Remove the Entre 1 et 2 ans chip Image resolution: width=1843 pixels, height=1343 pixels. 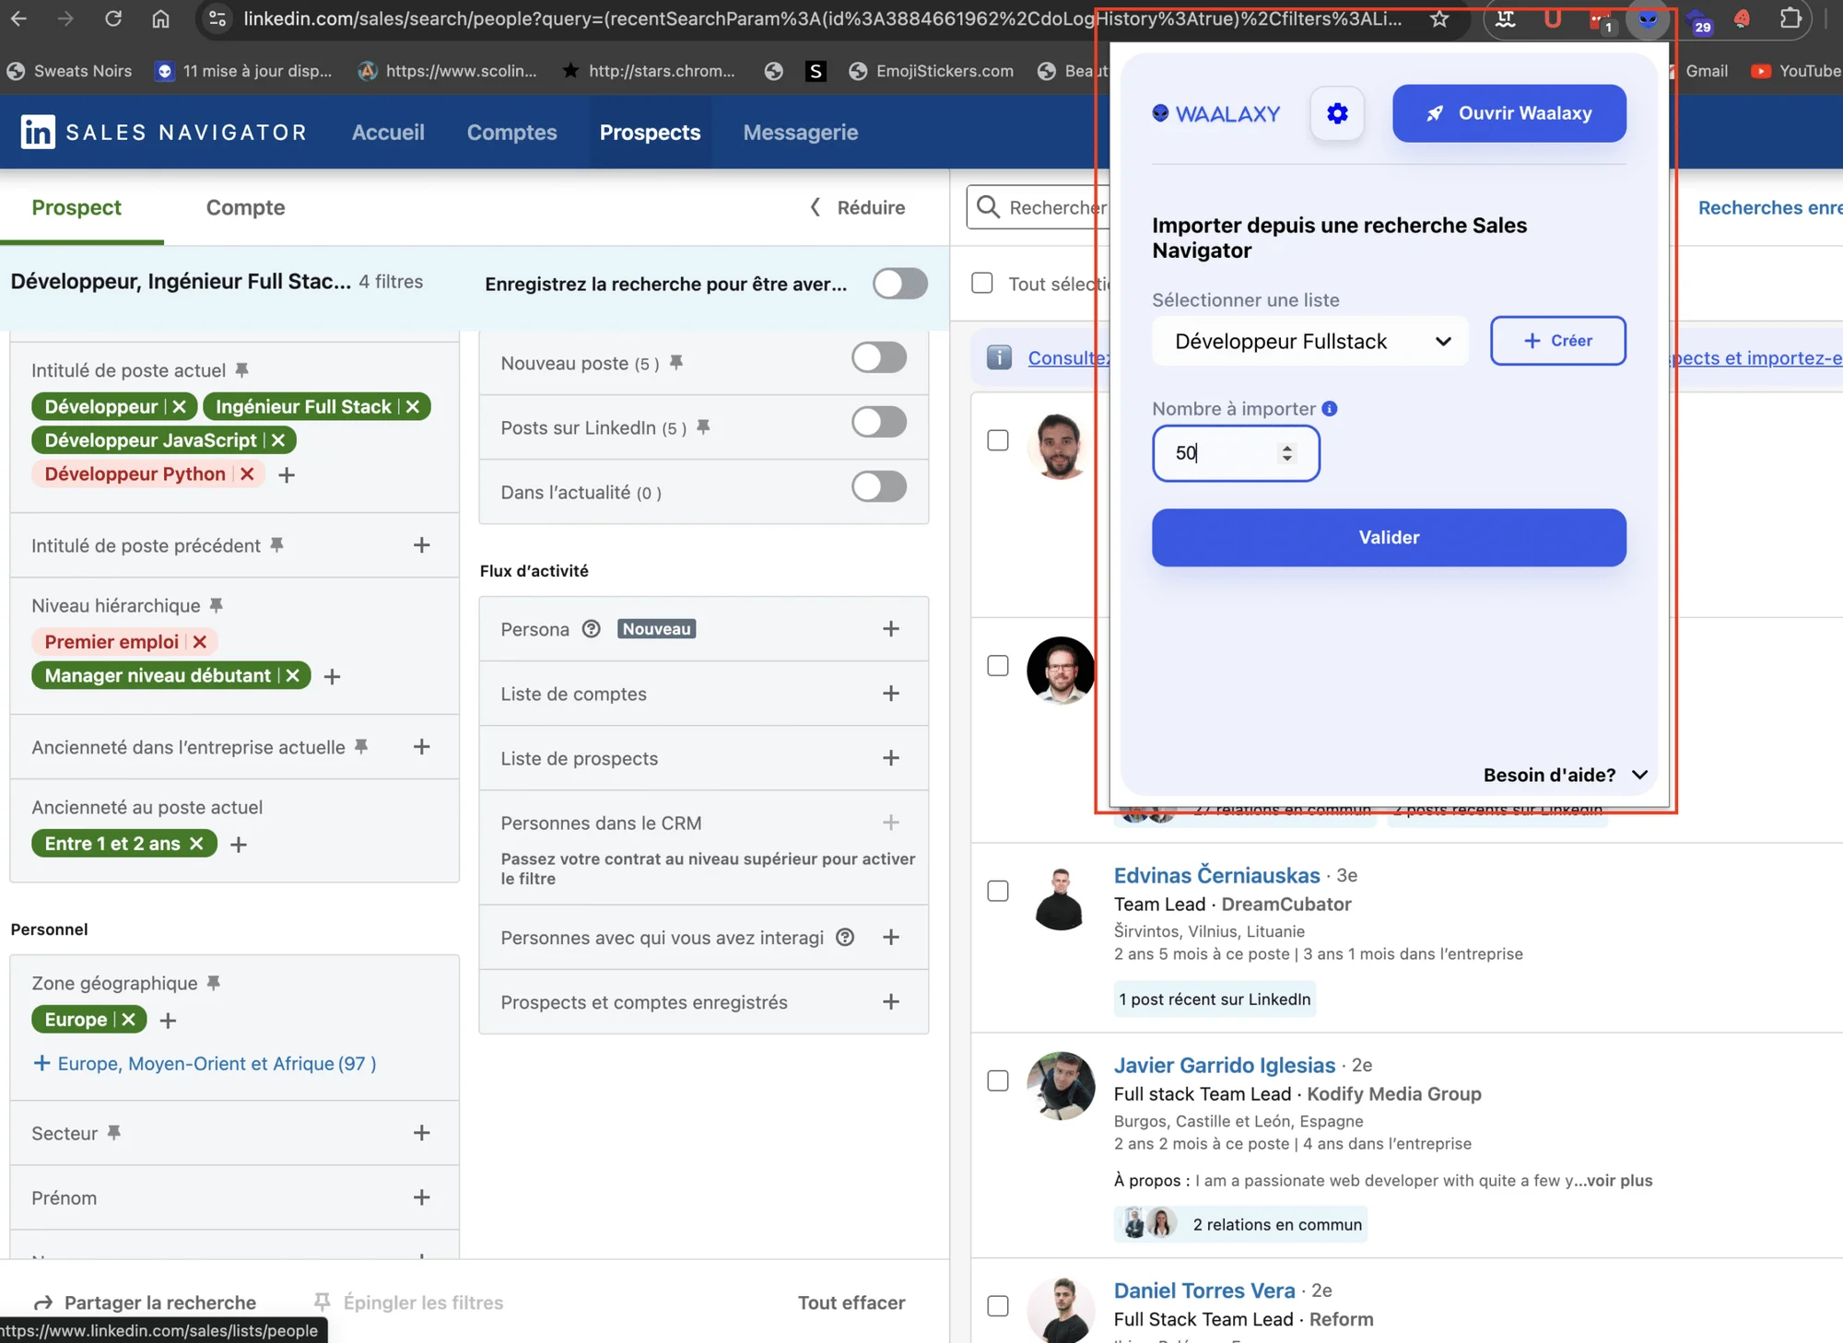196,844
